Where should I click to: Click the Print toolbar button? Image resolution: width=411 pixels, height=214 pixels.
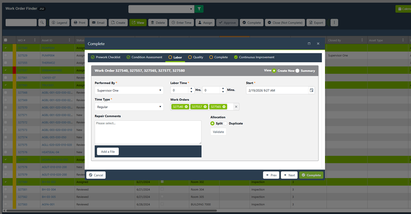click(x=80, y=22)
